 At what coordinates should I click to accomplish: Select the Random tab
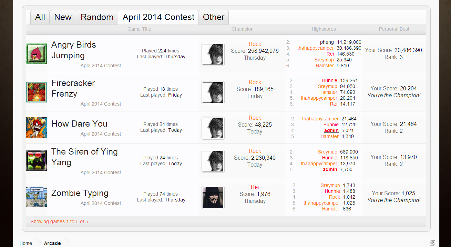97,17
